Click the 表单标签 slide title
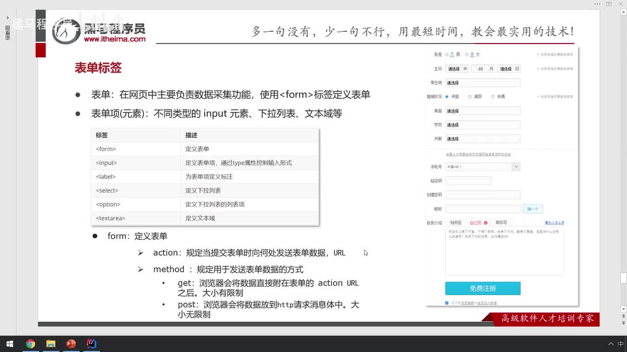The image size is (627, 352). tap(98, 68)
